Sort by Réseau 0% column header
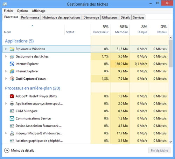 point(159,30)
